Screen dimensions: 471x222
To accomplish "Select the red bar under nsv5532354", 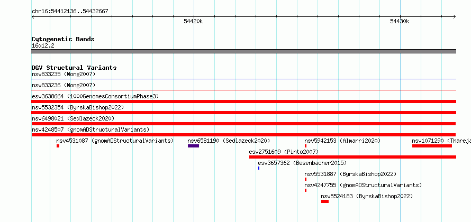I will click(244, 113).
